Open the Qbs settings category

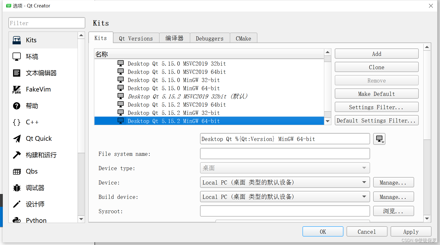[31, 171]
